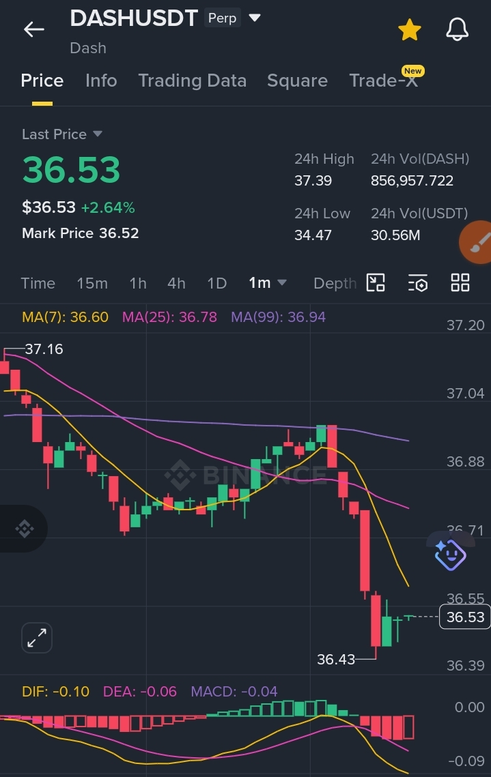Switch to Depth chart view
The width and height of the screenshot is (491, 777).
335,283
